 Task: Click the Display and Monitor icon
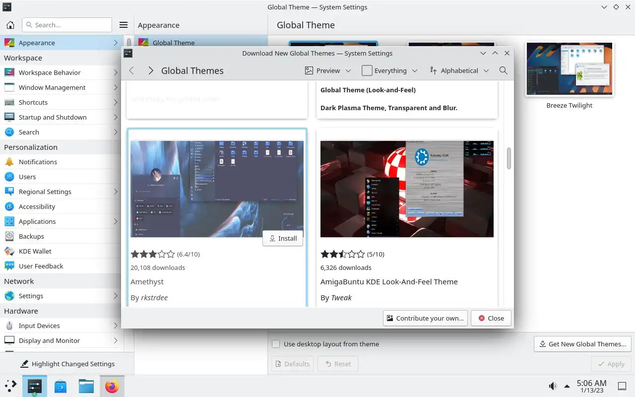point(9,340)
